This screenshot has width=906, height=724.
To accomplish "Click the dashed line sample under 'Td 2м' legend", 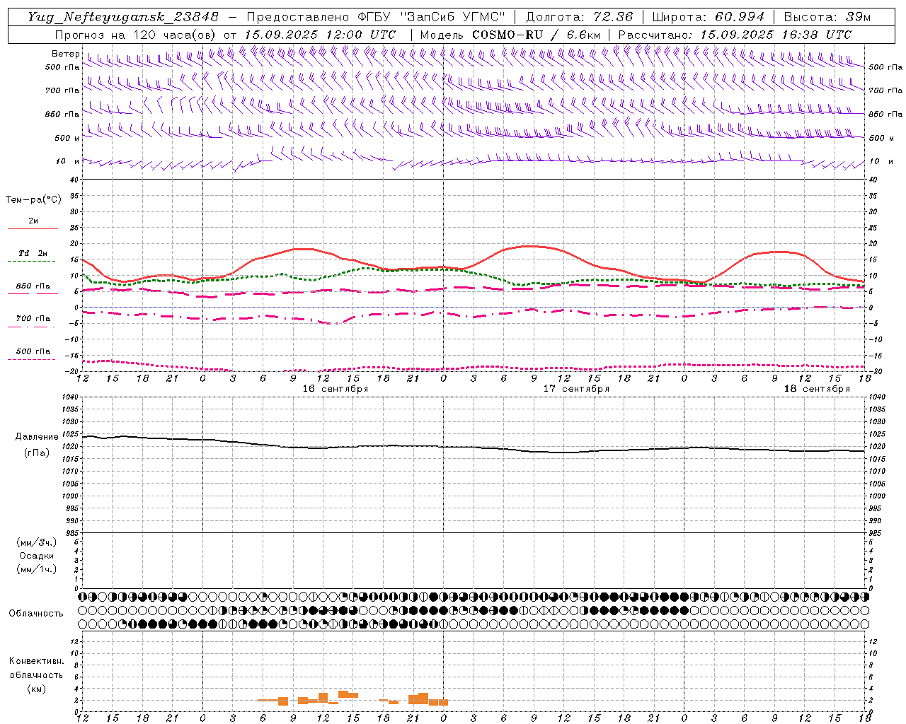I will coord(31,262).
